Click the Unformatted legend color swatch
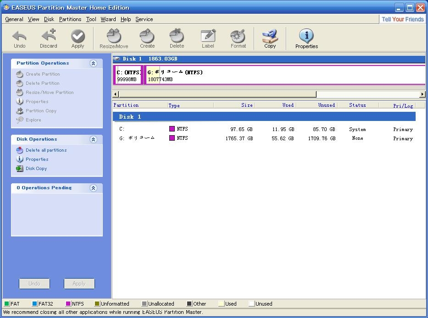 point(97,303)
